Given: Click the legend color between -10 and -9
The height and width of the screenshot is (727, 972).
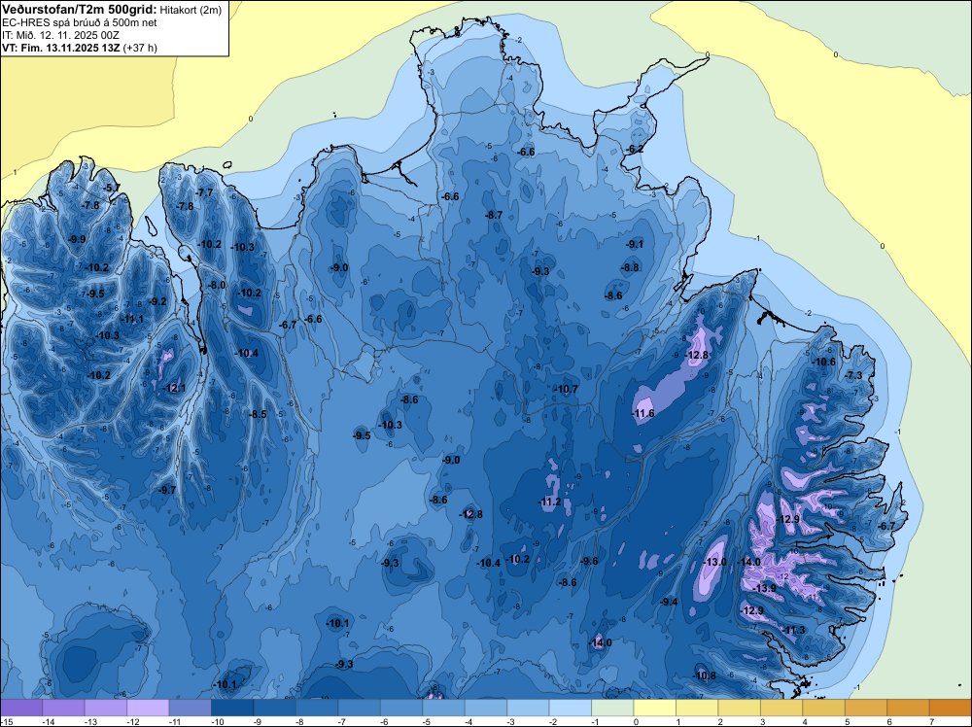Looking at the screenshot, I should click(x=232, y=708).
